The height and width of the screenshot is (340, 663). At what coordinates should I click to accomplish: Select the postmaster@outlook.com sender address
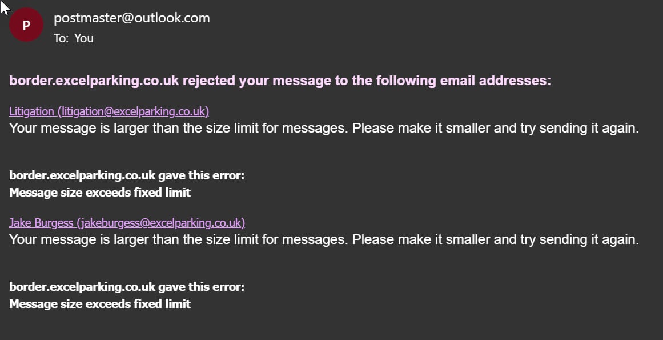click(x=131, y=18)
